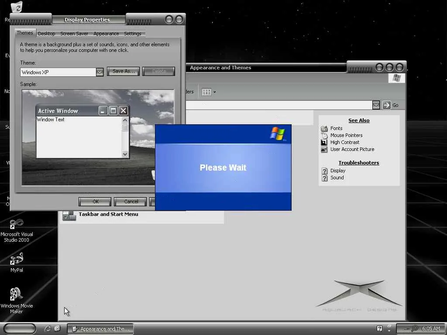
Task: Launch MyPal desktop shortcut
Action: click(17, 259)
